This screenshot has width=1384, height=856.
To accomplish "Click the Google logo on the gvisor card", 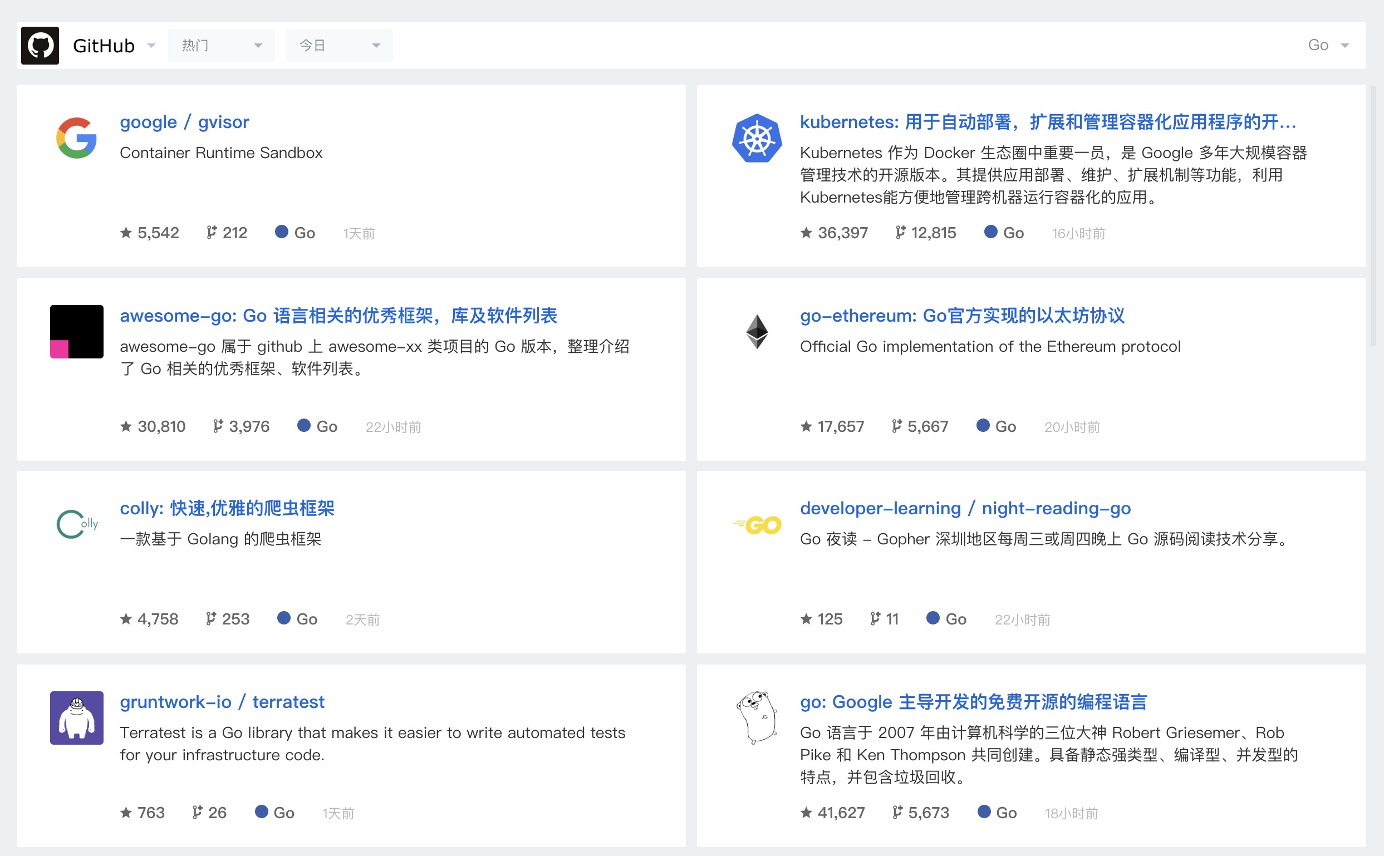I will [x=76, y=138].
